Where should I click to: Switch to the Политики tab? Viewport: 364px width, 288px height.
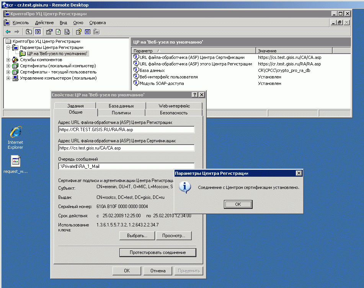(121, 113)
